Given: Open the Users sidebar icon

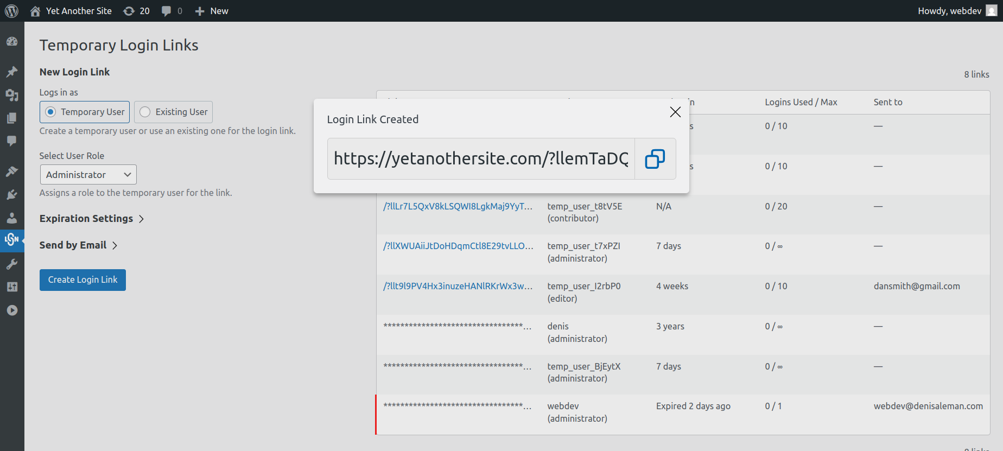Looking at the screenshot, I should (x=12, y=218).
